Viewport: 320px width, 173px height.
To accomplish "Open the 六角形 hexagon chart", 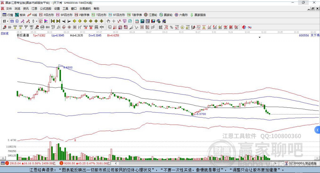I will pos(181,15).
